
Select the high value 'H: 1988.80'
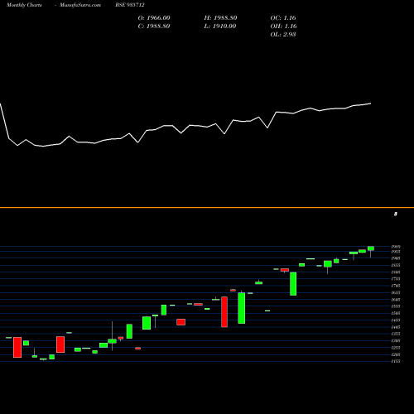(220, 18)
